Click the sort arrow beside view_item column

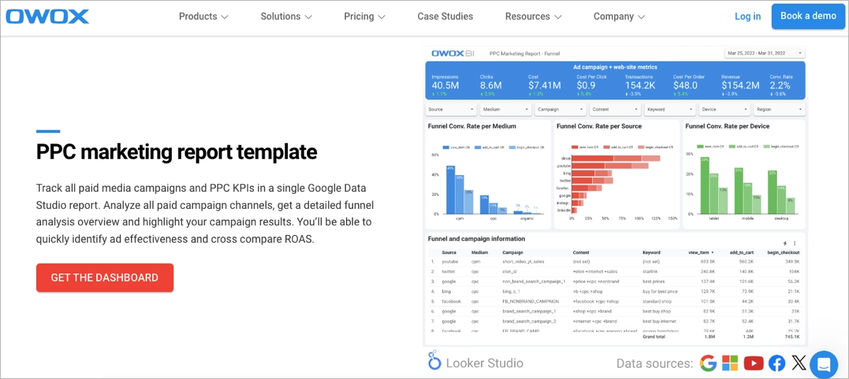712,252
